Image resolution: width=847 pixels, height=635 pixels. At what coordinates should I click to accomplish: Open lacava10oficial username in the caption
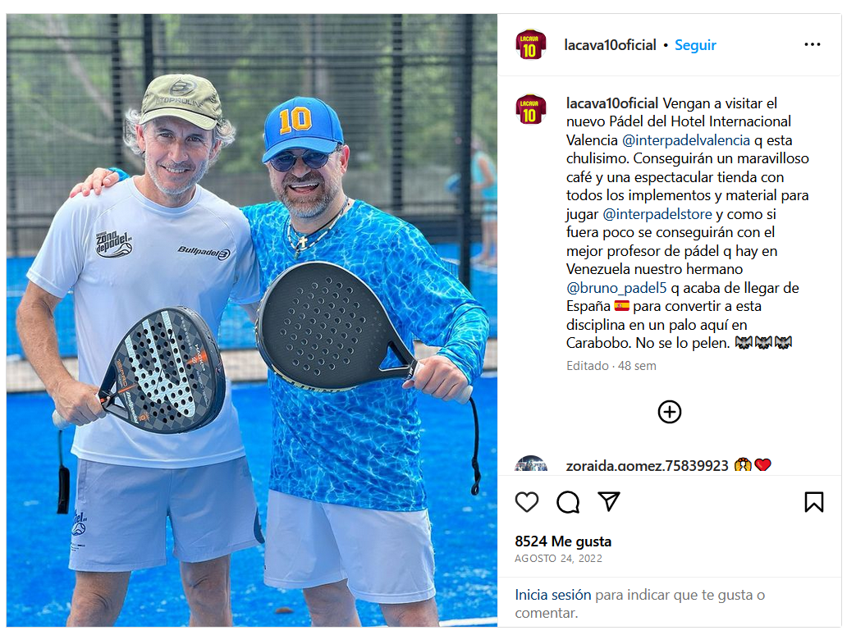(612, 103)
